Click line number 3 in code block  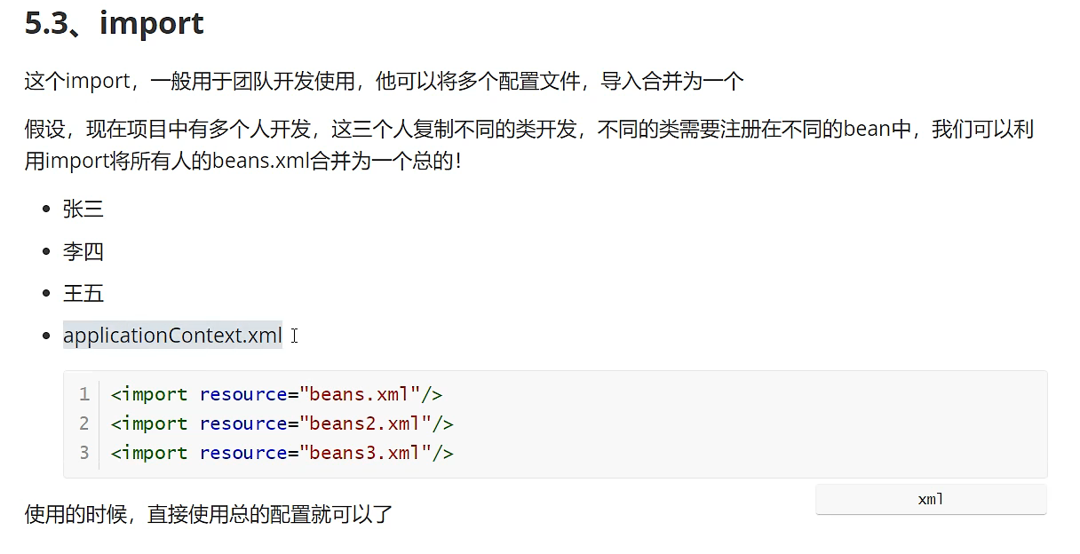[x=84, y=453]
